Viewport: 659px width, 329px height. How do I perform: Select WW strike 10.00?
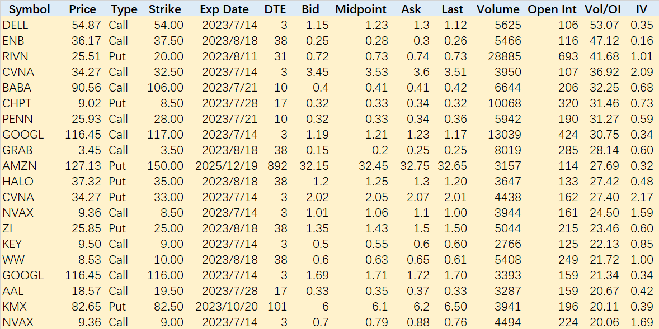[x=168, y=260]
